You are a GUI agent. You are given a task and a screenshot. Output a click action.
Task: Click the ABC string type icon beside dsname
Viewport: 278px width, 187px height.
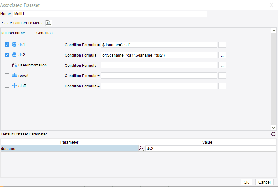(x=141, y=147)
